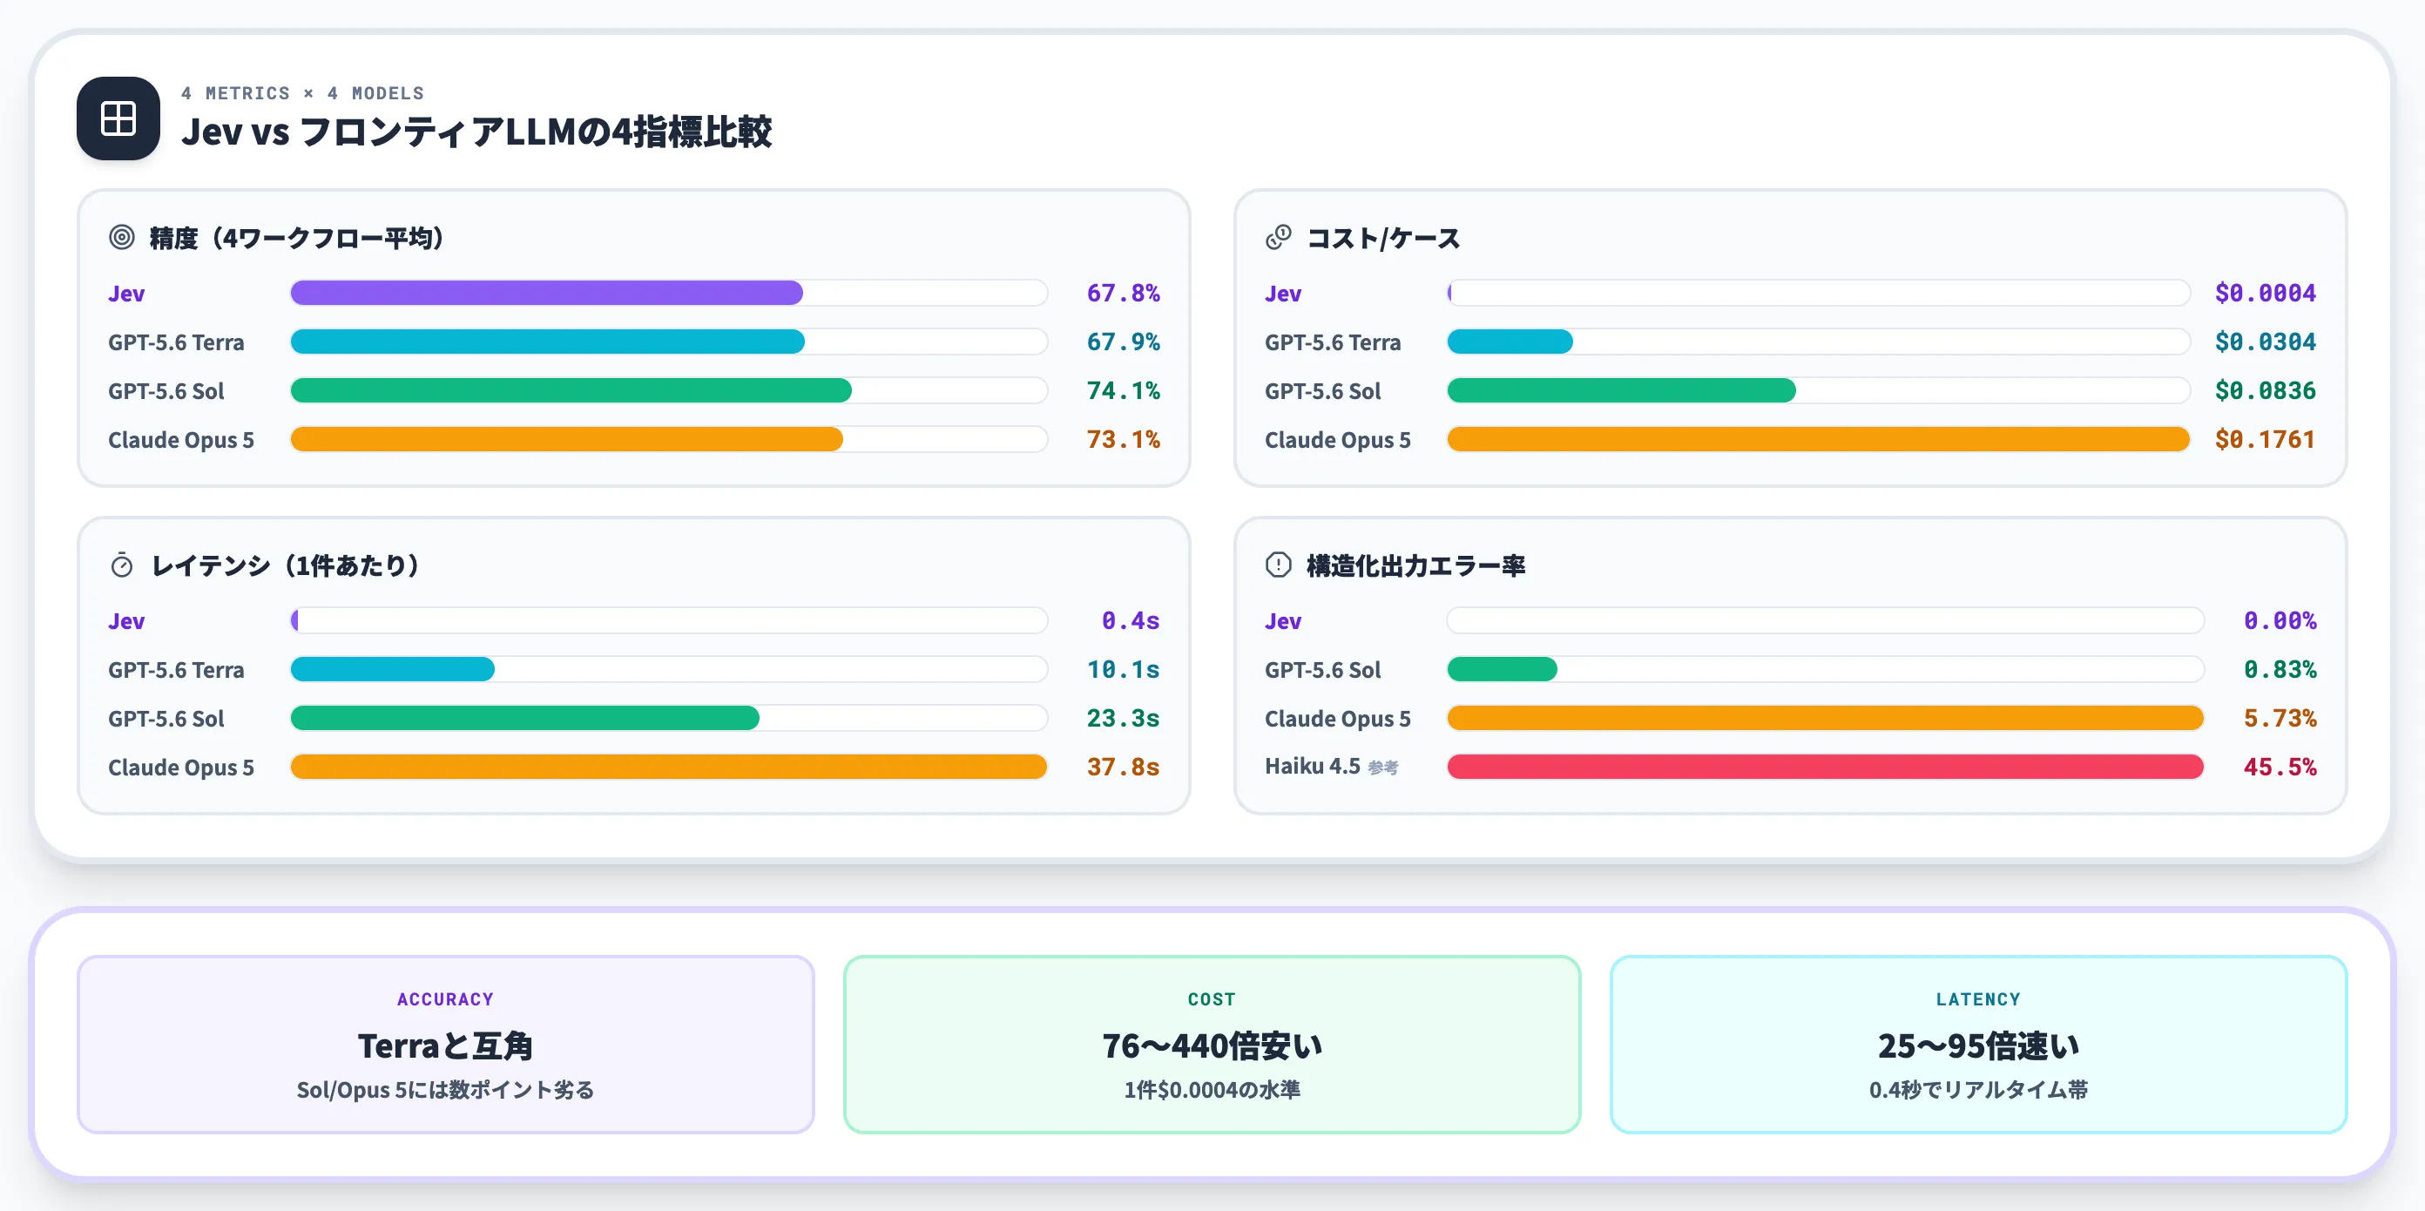Click the $0.1761 cost value

[2265, 439]
